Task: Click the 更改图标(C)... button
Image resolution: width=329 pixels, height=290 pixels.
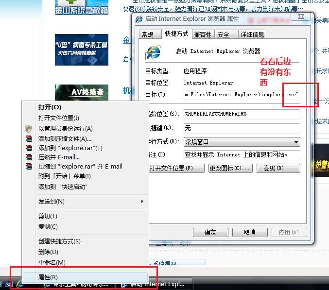Action: tap(230, 168)
